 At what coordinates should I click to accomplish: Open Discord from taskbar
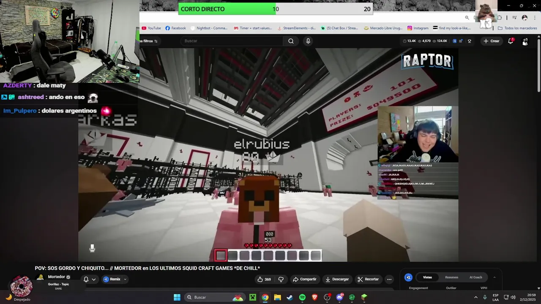(x=339, y=297)
